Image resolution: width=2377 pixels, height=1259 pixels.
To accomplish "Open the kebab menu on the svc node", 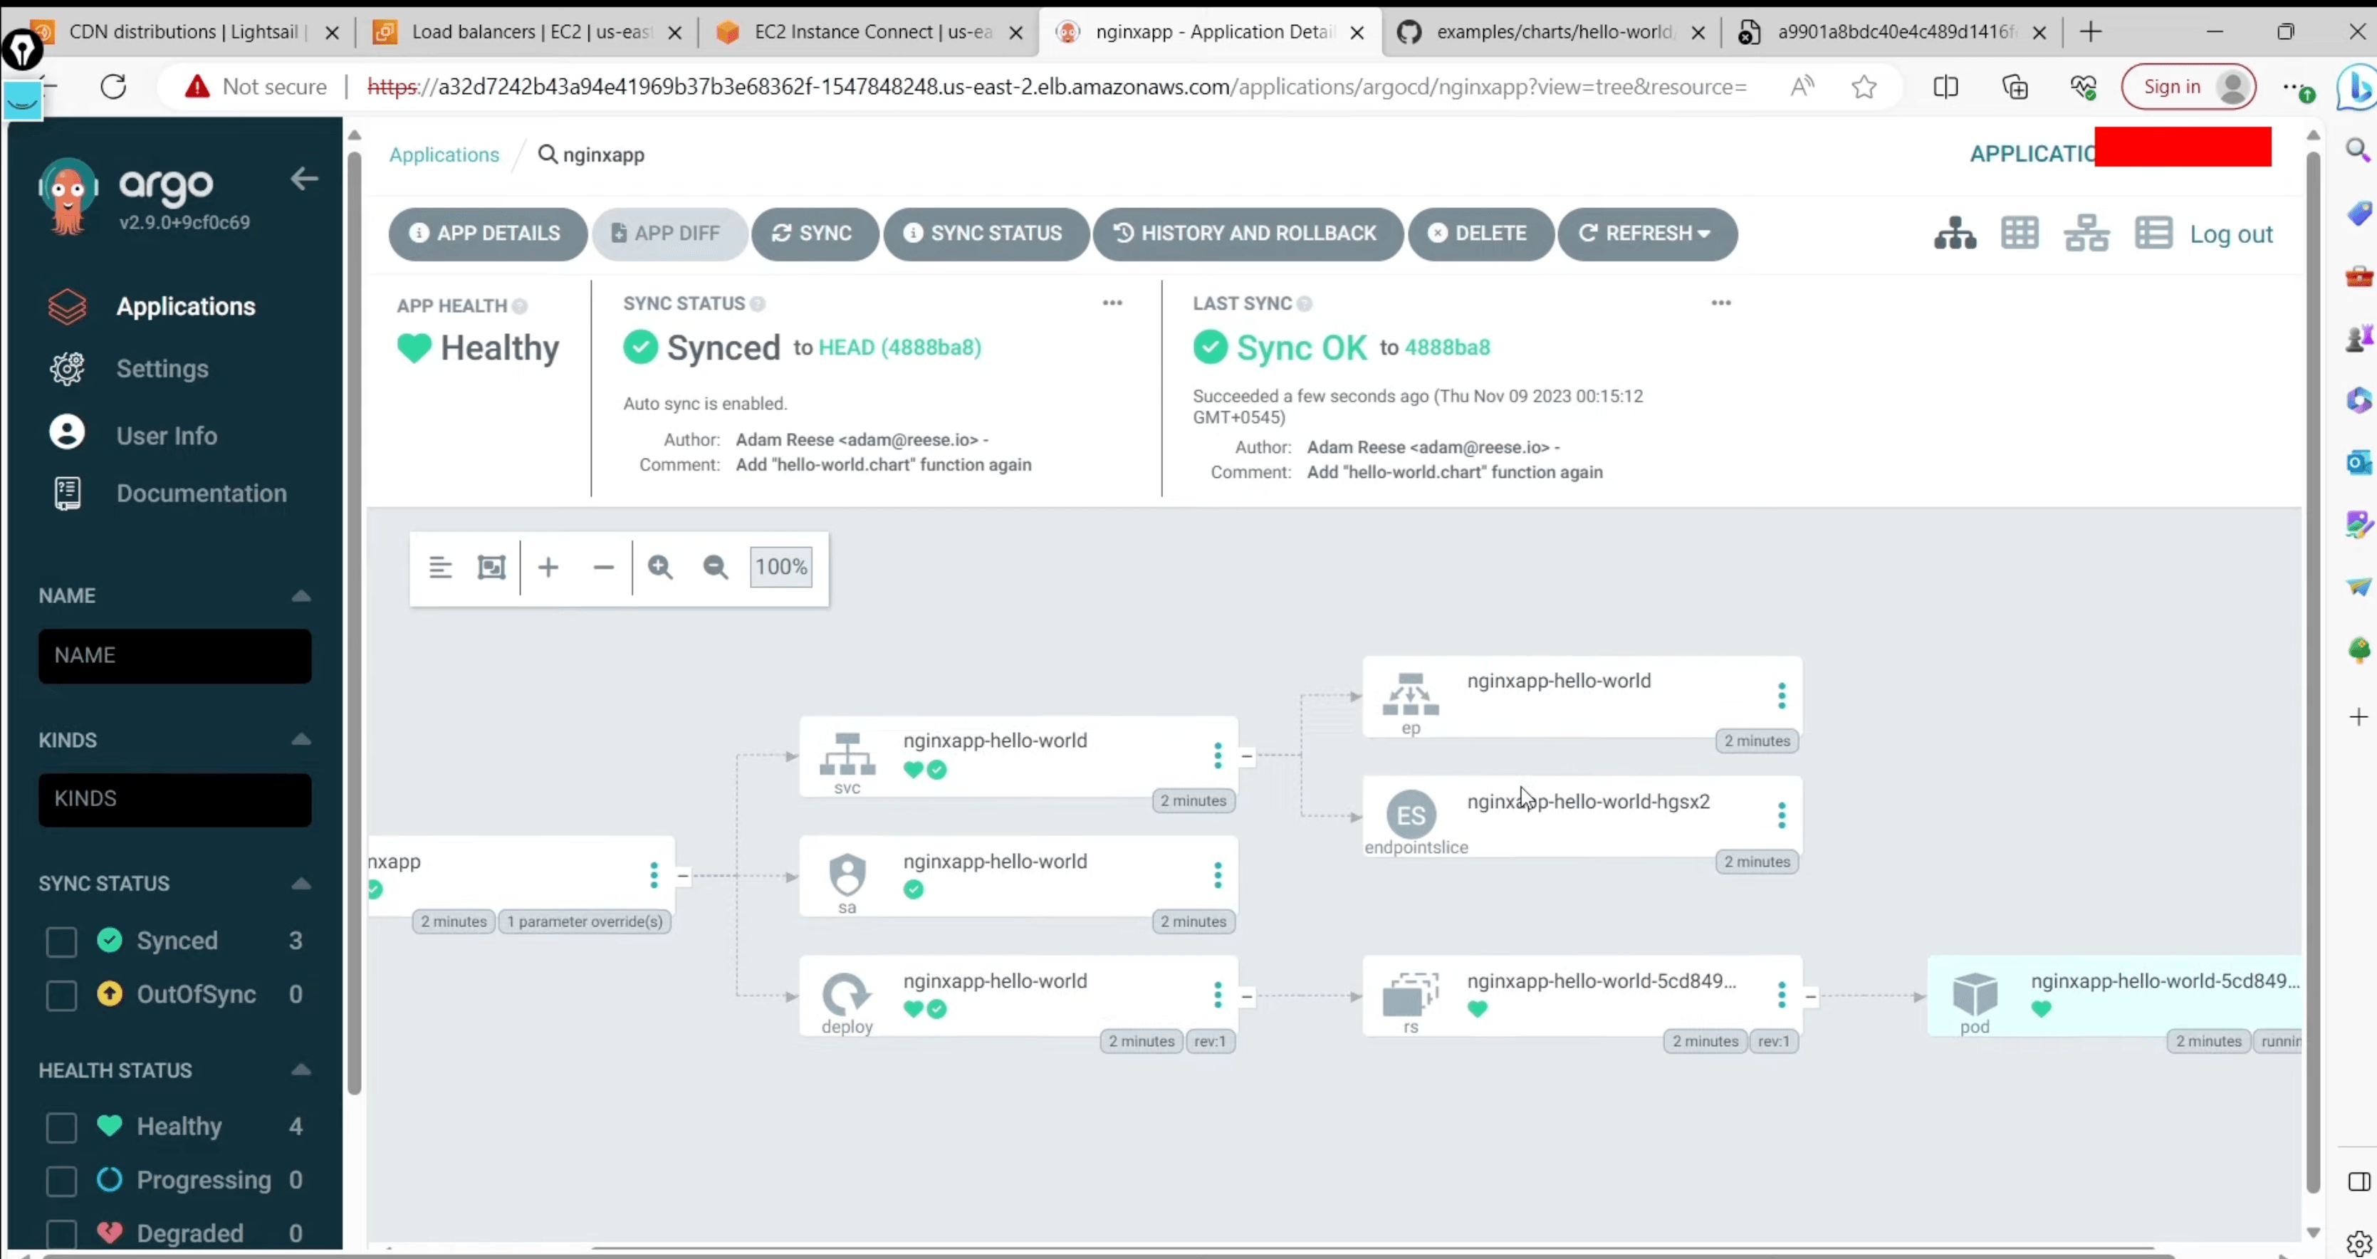I will click(x=1217, y=755).
